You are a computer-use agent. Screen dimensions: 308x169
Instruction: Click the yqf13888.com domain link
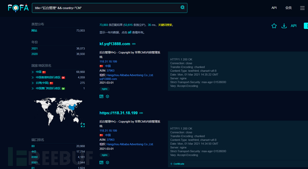[108, 79]
